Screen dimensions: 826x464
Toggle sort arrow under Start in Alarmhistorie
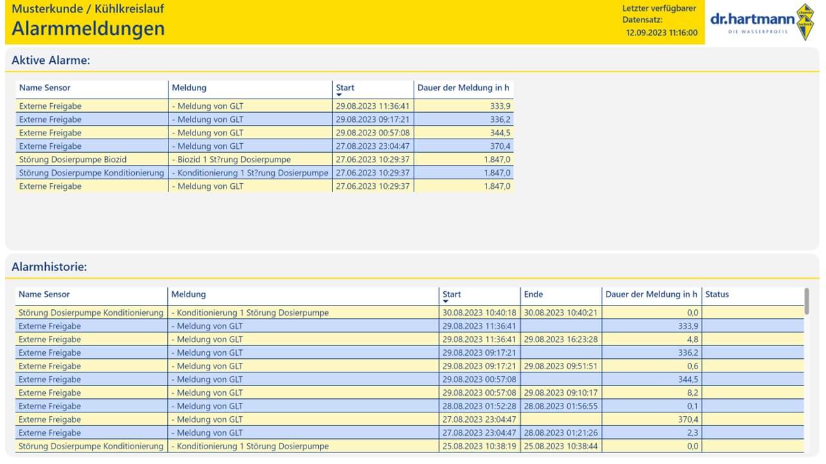click(446, 302)
